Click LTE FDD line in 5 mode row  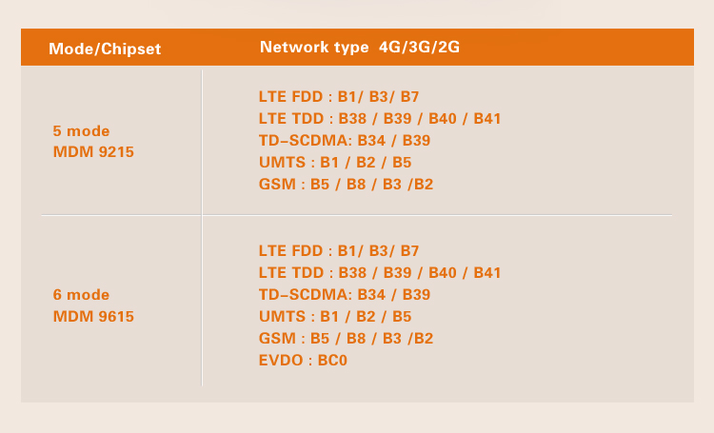[x=339, y=96]
